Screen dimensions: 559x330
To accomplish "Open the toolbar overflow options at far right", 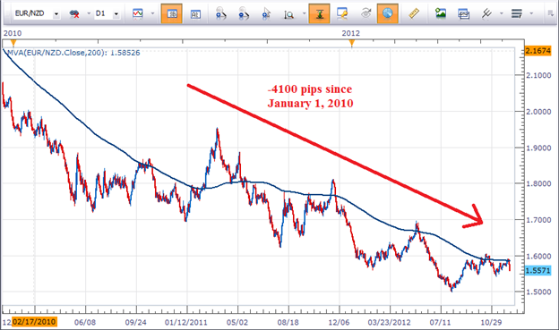I will click(x=551, y=14).
